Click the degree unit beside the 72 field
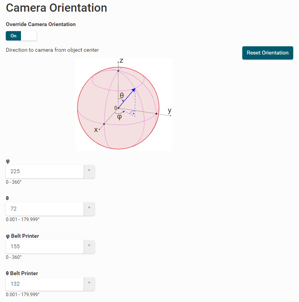This screenshot has width=299, height=302. [x=89, y=209]
